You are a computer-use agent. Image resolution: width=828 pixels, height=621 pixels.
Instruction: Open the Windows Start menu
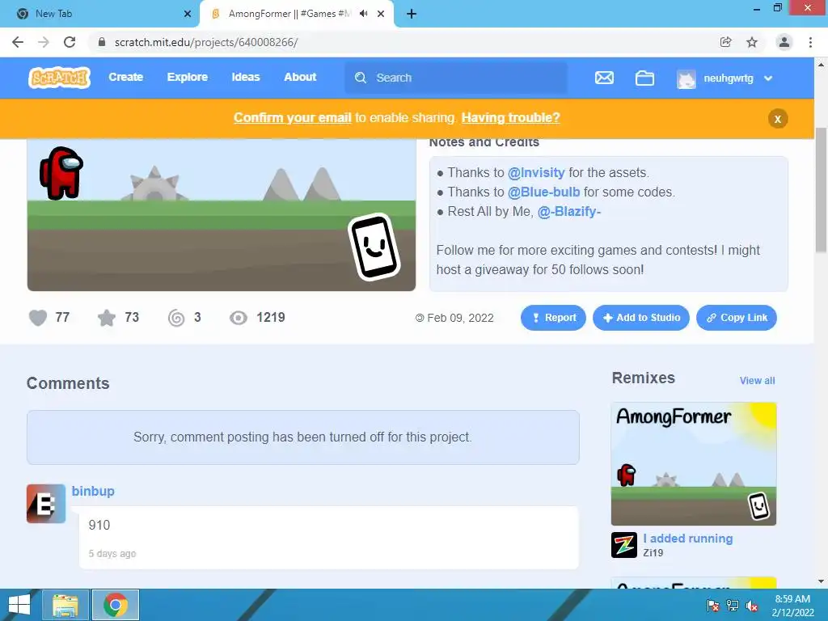pyautogui.click(x=19, y=605)
